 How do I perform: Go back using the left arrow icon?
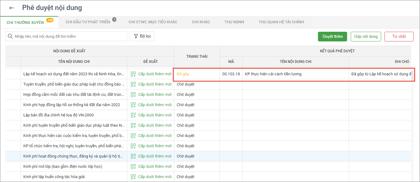click(12, 8)
